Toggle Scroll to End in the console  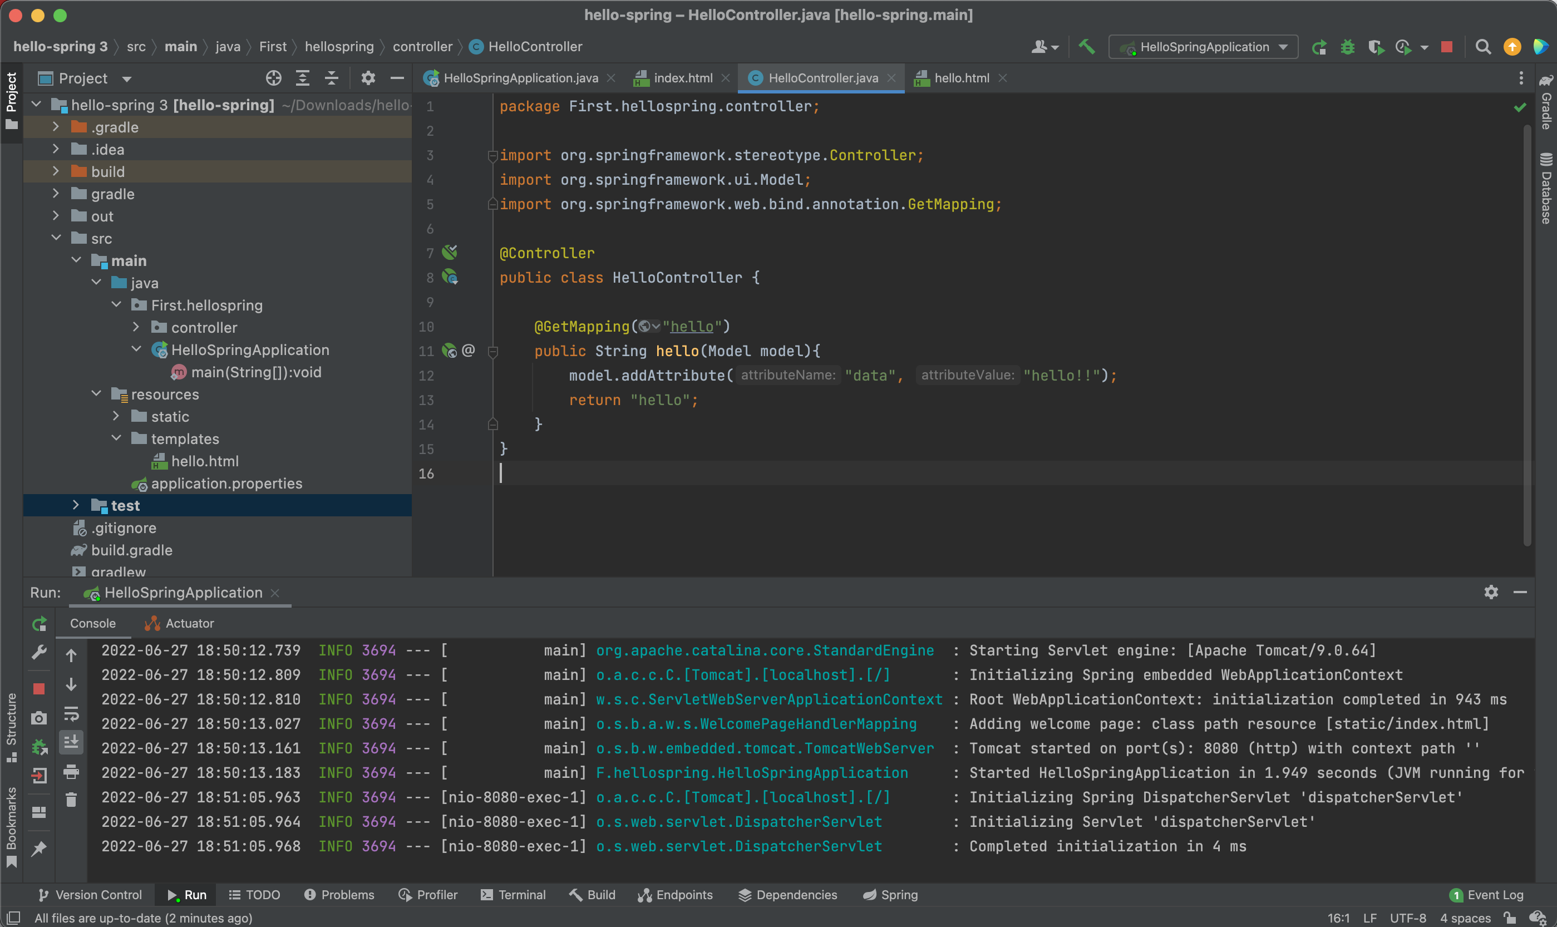click(71, 742)
